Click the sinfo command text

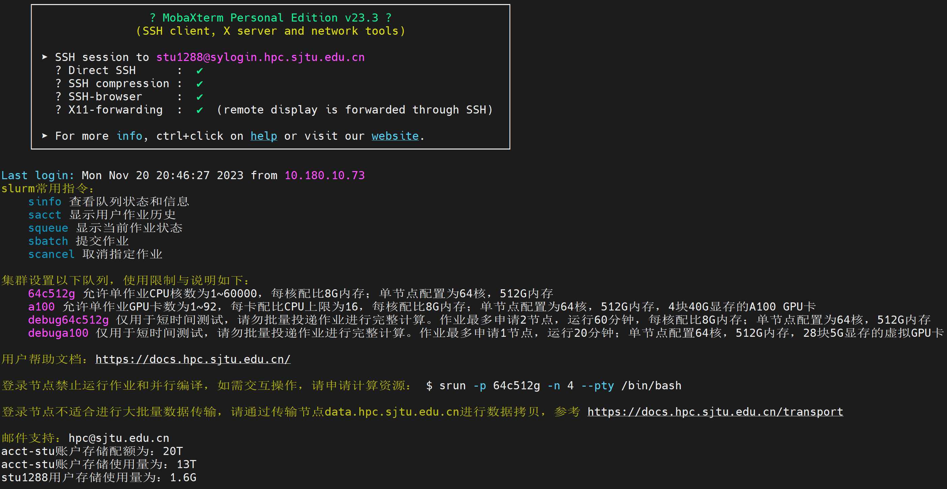coord(45,202)
